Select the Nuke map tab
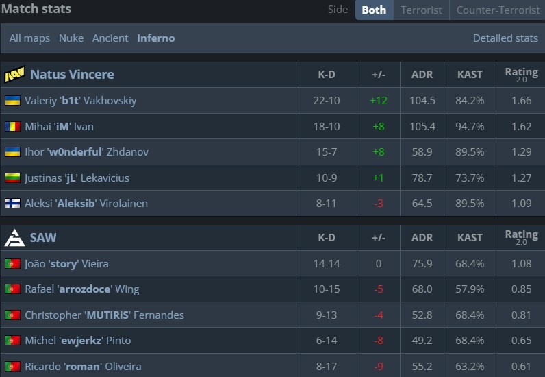Image resolution: width=545 pixels, height=377 pixels. (x=71, y=38)
